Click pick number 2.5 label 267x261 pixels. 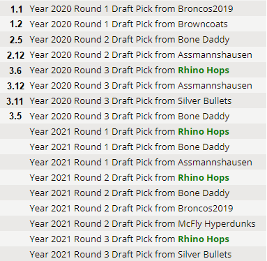(x=16, y=40)
